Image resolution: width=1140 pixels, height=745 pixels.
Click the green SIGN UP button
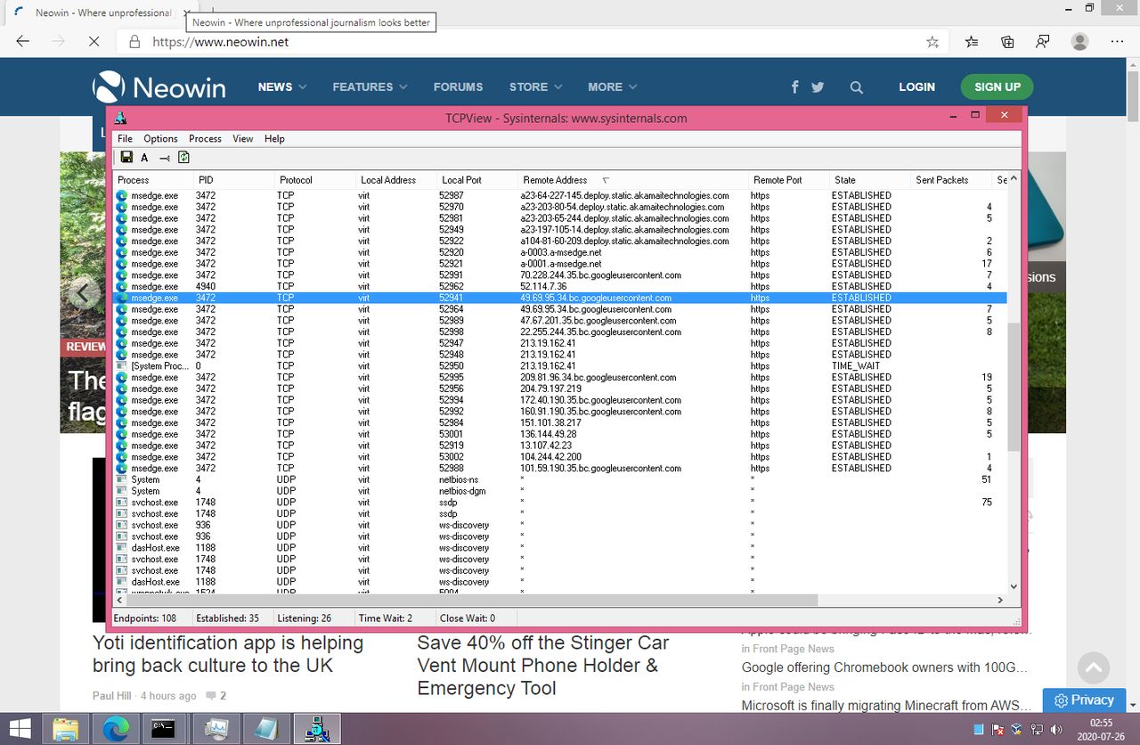click(x=997, y=87)
